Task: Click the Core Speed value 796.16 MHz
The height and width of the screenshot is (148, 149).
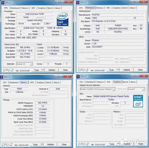Action: click(25, 47)
